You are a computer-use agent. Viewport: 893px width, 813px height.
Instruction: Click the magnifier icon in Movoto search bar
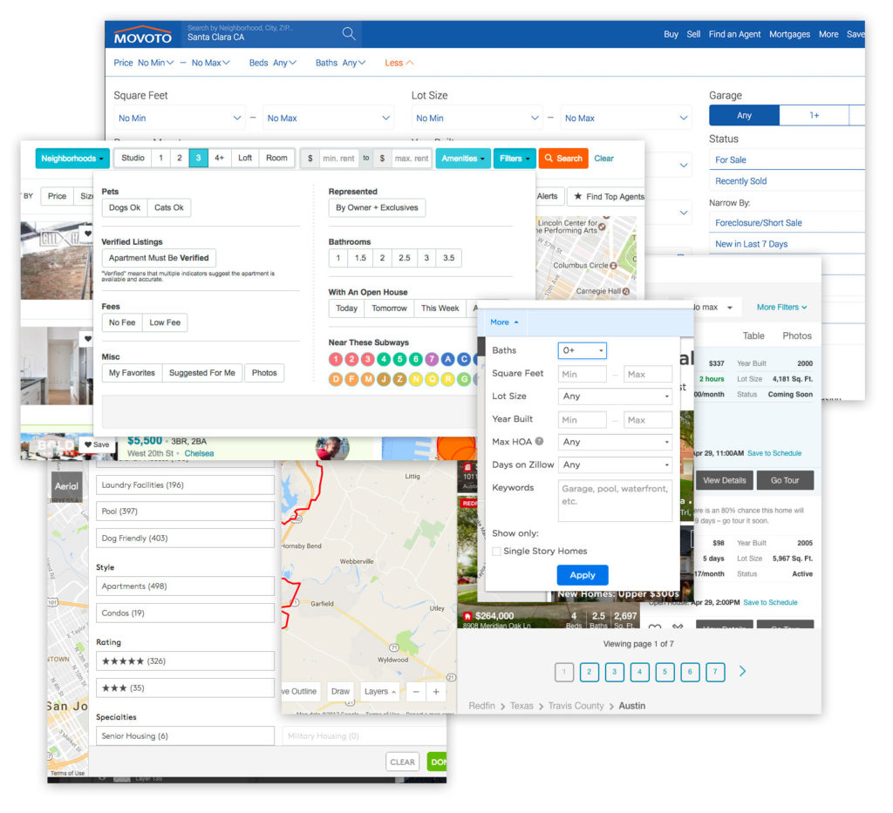coord(349,34)
